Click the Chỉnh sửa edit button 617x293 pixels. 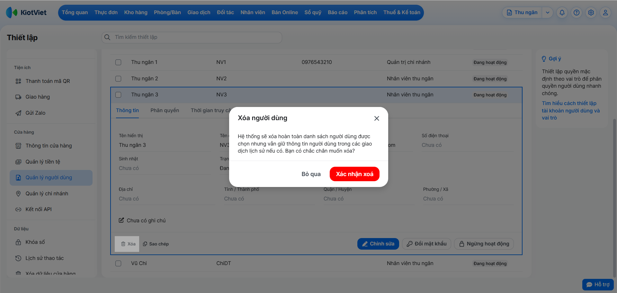[x=378, y=244]
